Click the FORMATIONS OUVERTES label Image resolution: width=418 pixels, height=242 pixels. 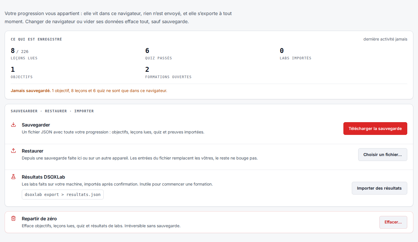[x=168, y=77]
